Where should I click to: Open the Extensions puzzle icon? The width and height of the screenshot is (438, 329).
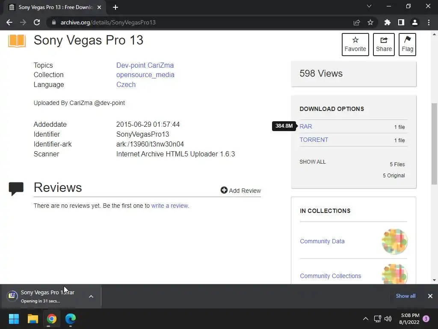click(x=388, y=22)
